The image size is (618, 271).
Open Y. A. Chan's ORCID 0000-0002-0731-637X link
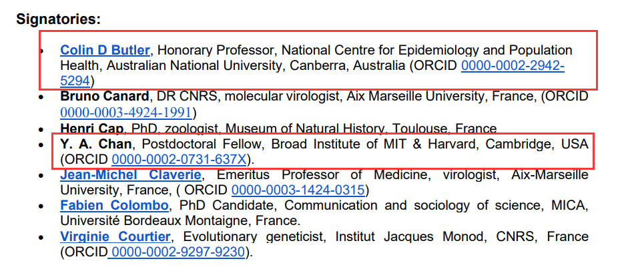pyautogui.click(x=180, y=159)
